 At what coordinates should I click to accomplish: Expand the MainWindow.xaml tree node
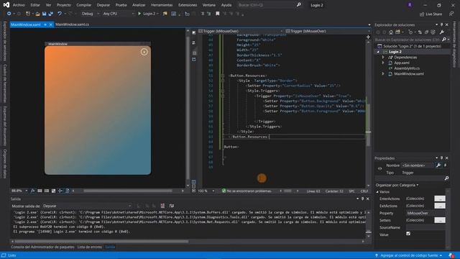coord(383,74)
